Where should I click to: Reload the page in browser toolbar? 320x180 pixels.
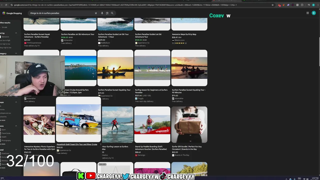click(6, 5)
